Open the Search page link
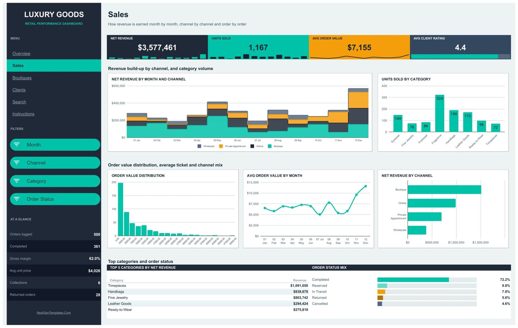518x328 pixels. 19,102
